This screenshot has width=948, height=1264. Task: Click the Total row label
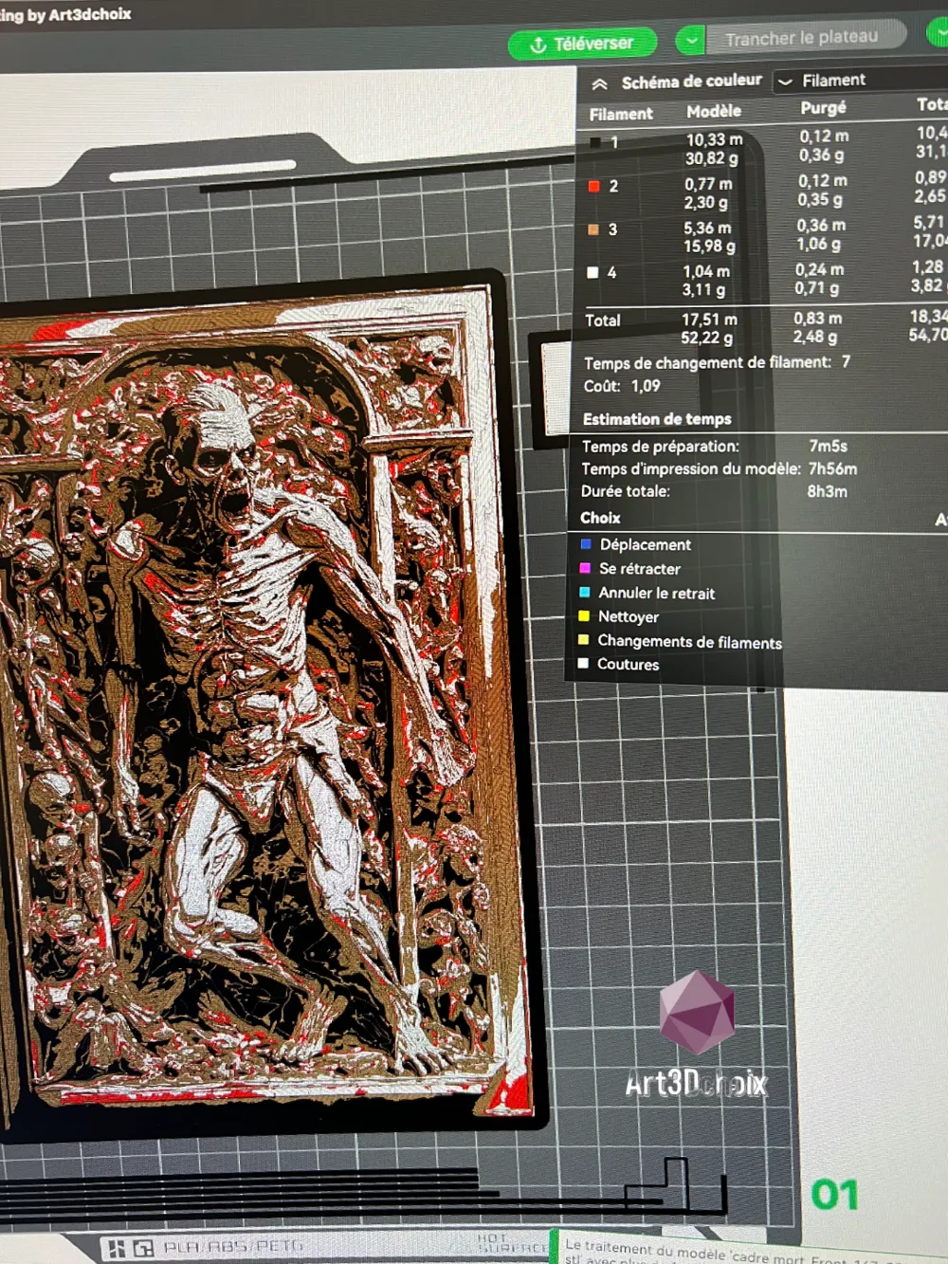point(603,321)
